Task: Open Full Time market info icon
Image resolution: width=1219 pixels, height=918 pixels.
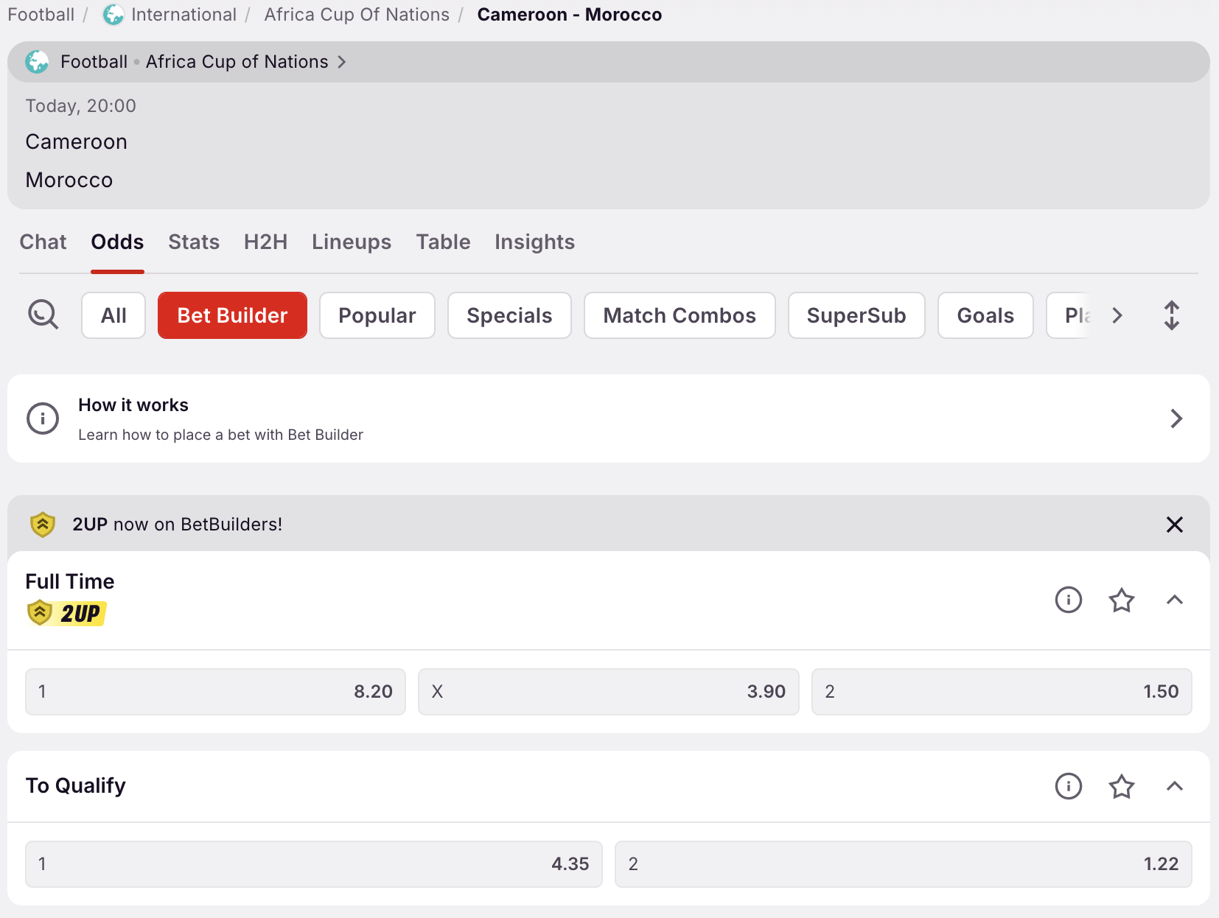Action: pyautogui.click(x=1068, y=600)
